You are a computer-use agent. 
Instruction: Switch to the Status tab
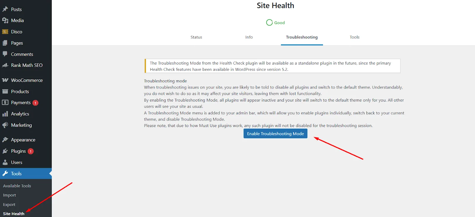[x=196, y=37]
